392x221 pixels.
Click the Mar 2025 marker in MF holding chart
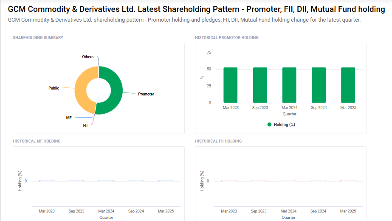point(166,181)
